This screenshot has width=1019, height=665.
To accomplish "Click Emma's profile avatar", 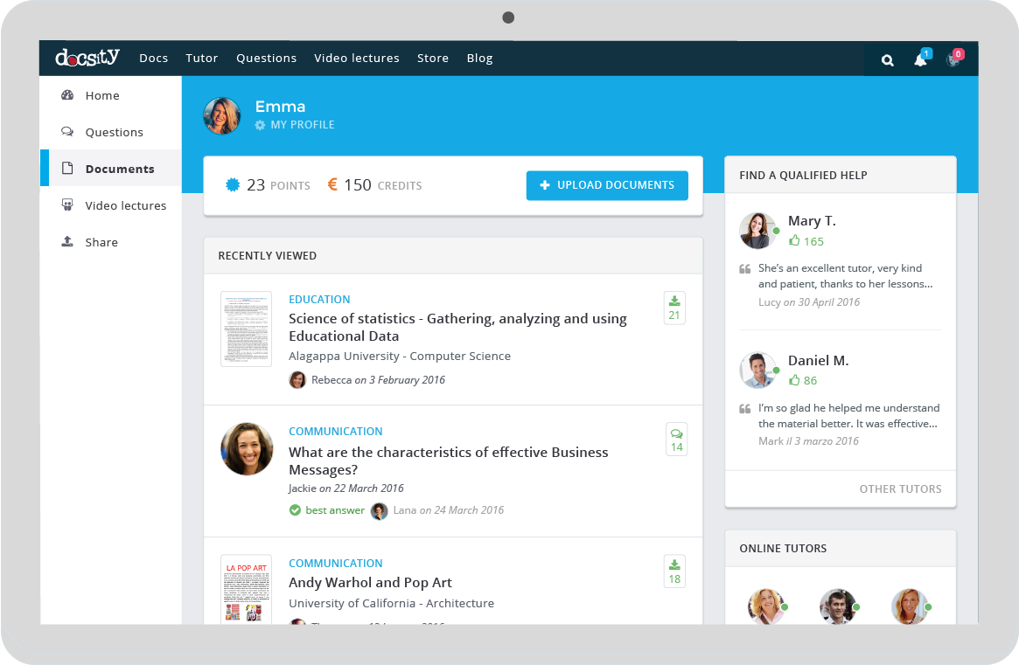I will [222, 116].
